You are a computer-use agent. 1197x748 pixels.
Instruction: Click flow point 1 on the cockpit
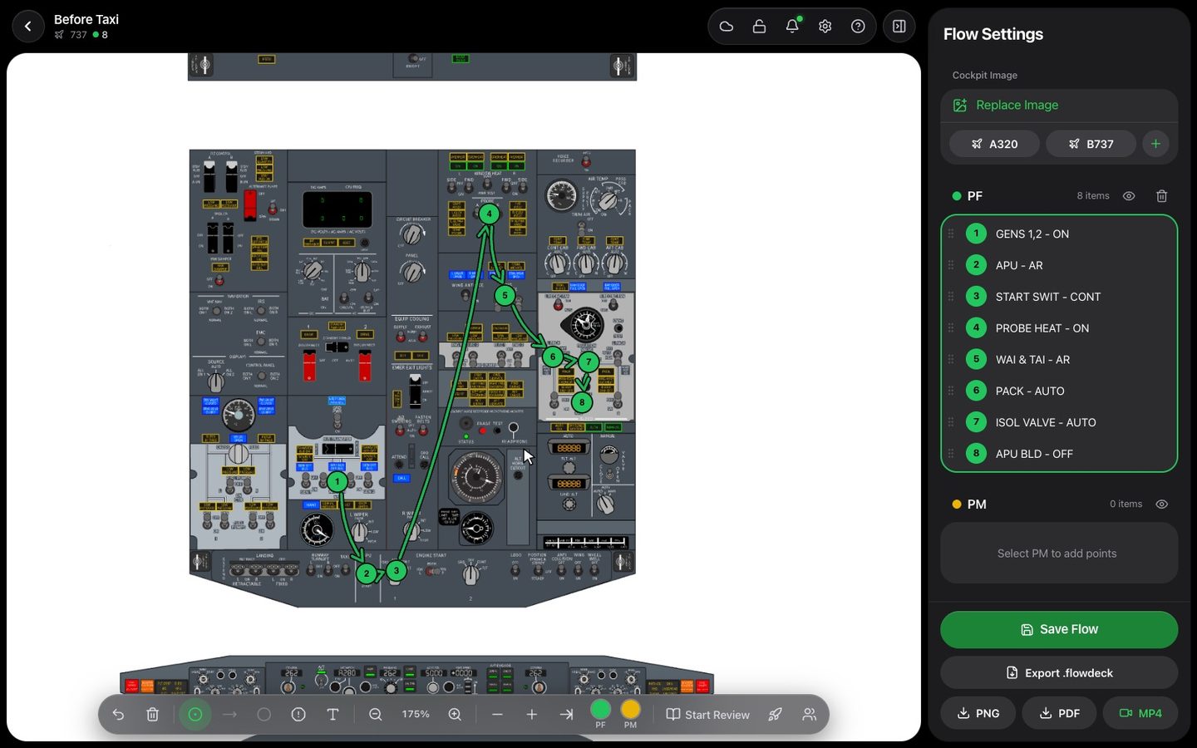pyautogui.click(x=337, y=481)
